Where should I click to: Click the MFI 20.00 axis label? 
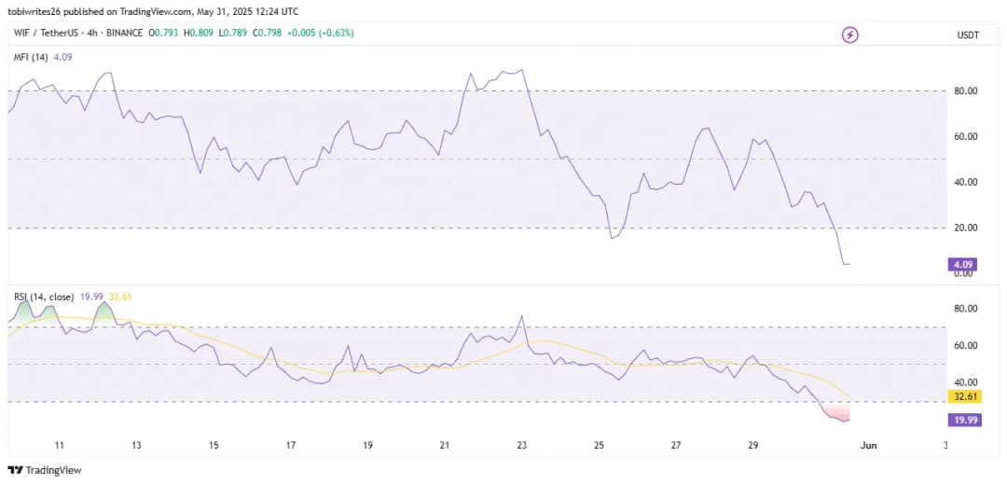[x=965, y=228]
